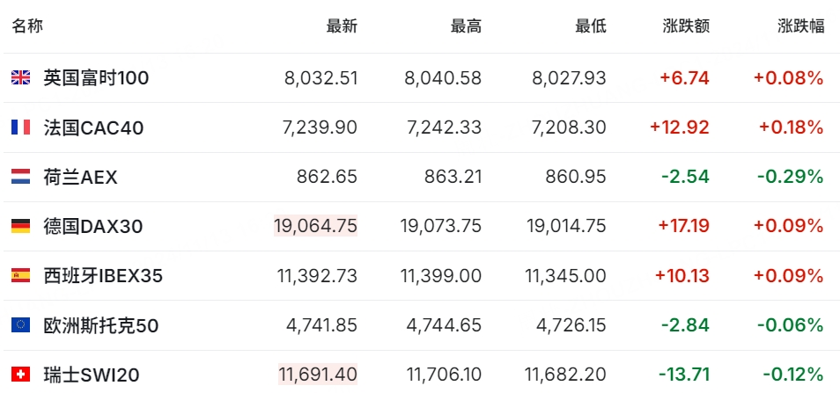Click the Switzerland flag icon
Screen dimensions: 840x393
point(20,375)
